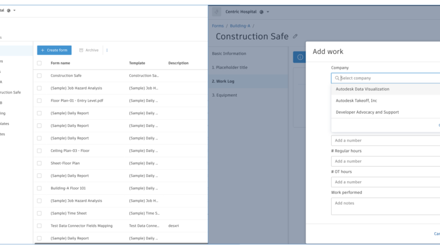Pick Developer Advocacy and Support option
The width and height of the screenshot is (440, 247).
click(367, 112)
